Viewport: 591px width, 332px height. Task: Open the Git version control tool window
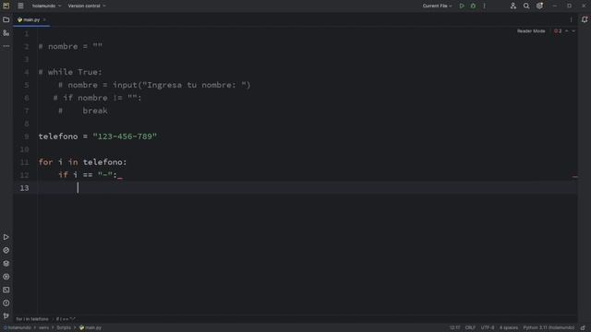6,315
